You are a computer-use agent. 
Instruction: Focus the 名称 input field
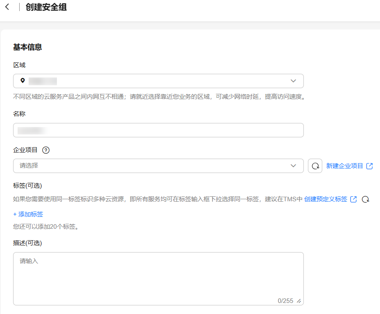point(158,130)
